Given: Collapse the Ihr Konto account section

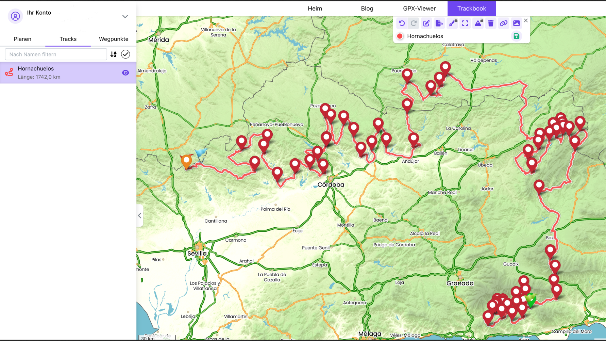Looking at the screenshot, I should click(125, 16).
